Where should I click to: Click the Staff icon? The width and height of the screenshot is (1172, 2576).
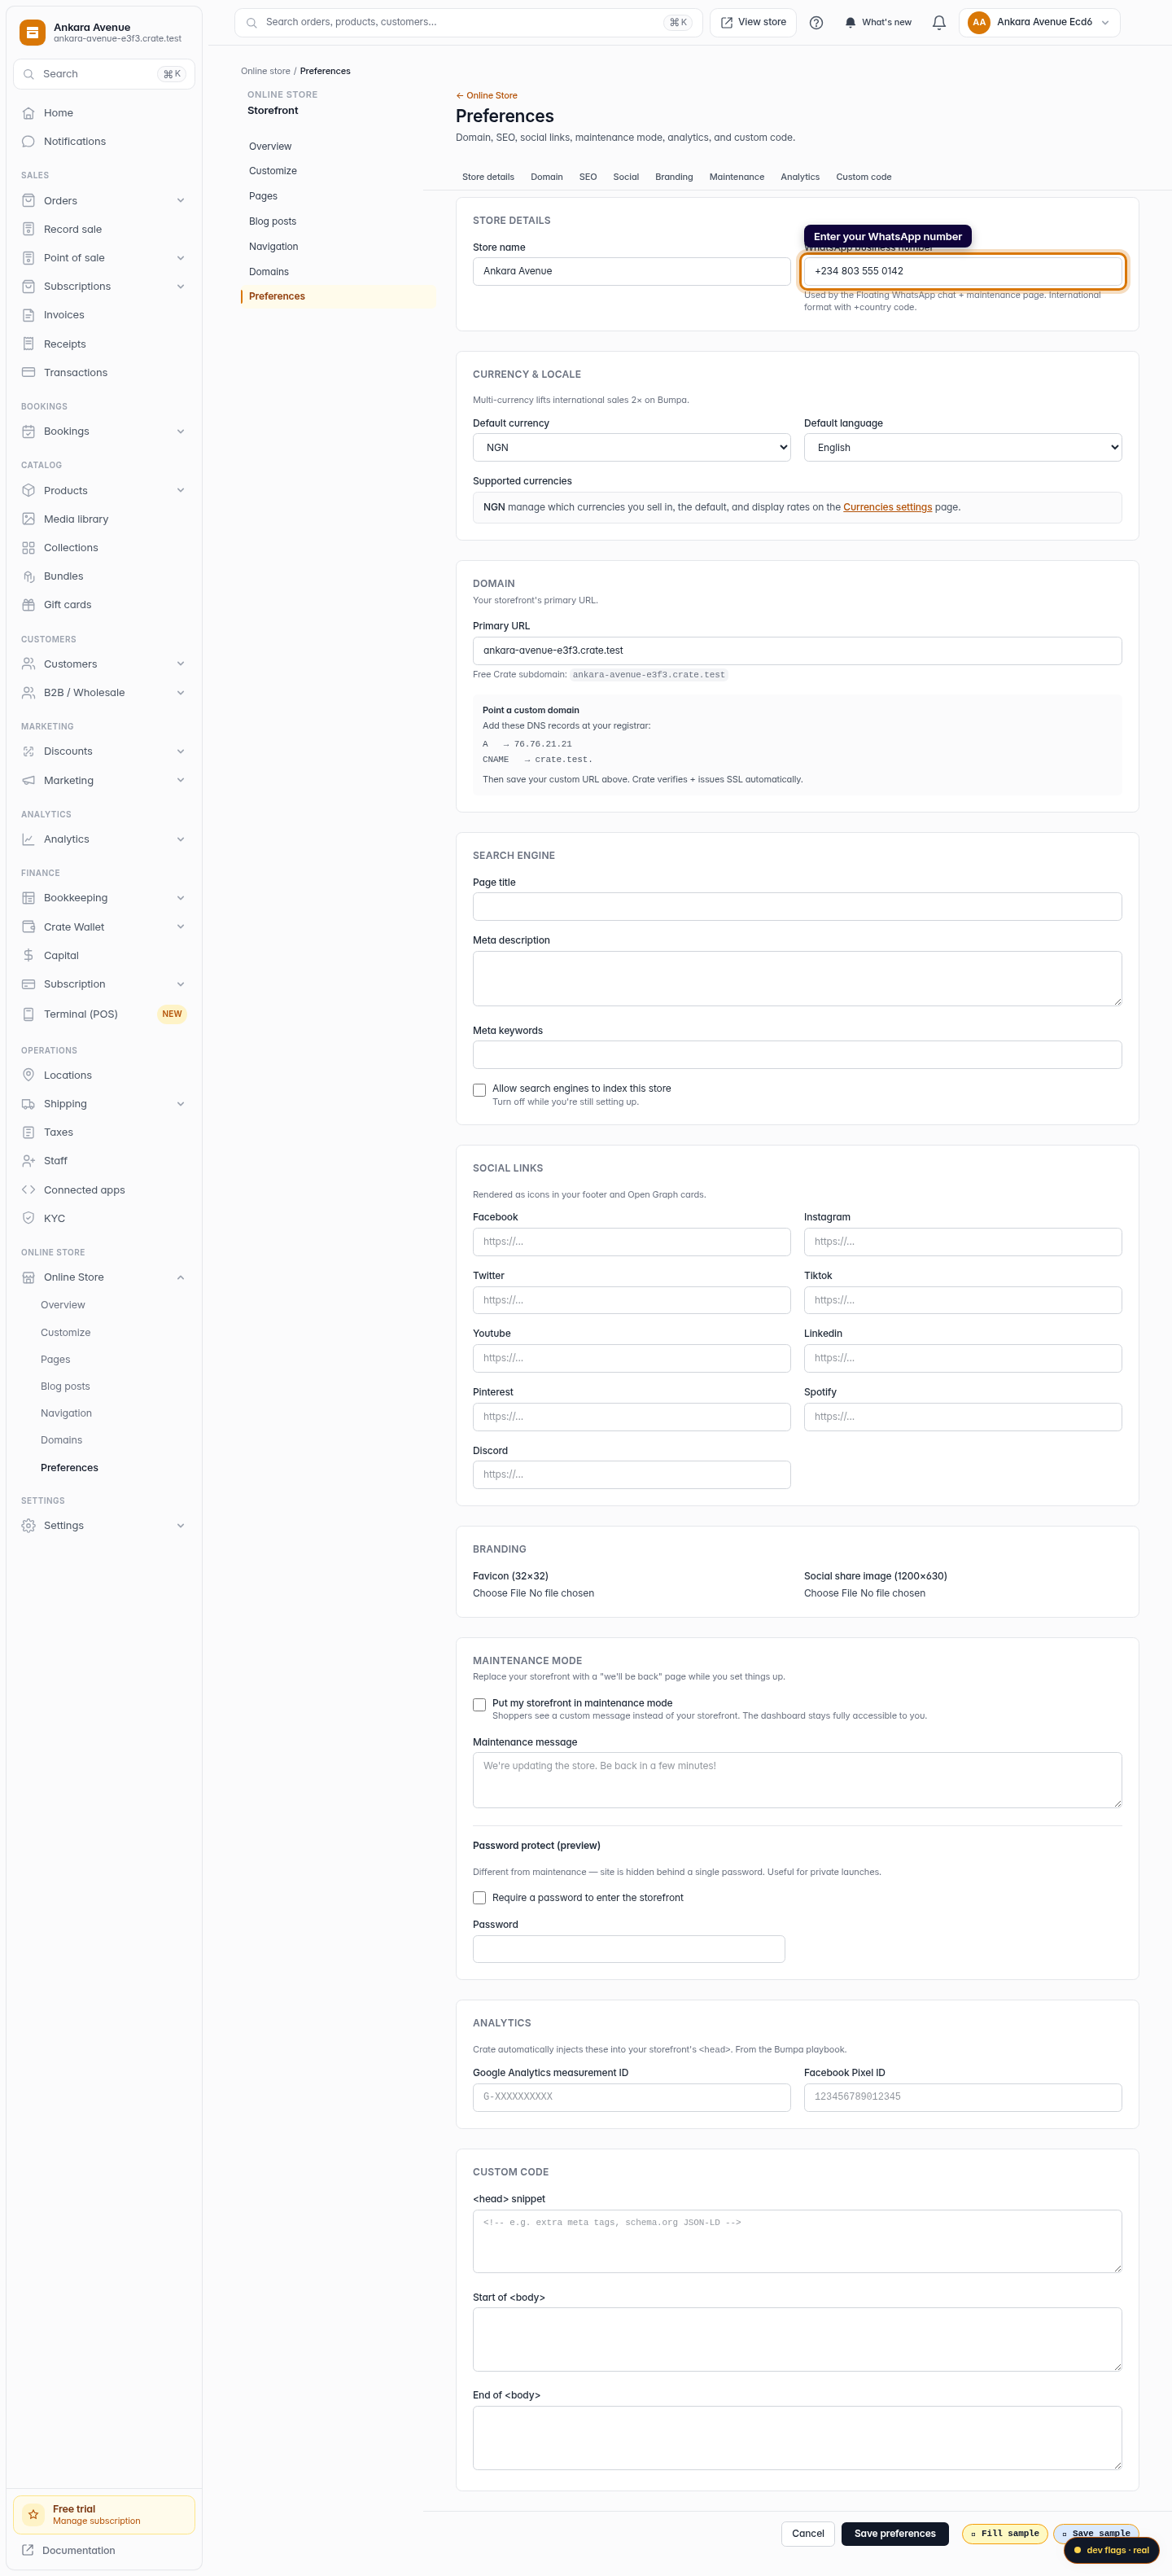[x=28, y=1161]
